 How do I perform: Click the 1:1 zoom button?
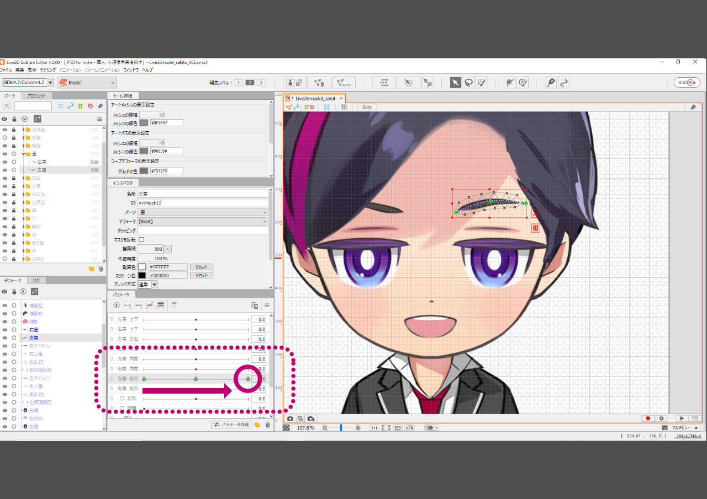coord(374,428)
